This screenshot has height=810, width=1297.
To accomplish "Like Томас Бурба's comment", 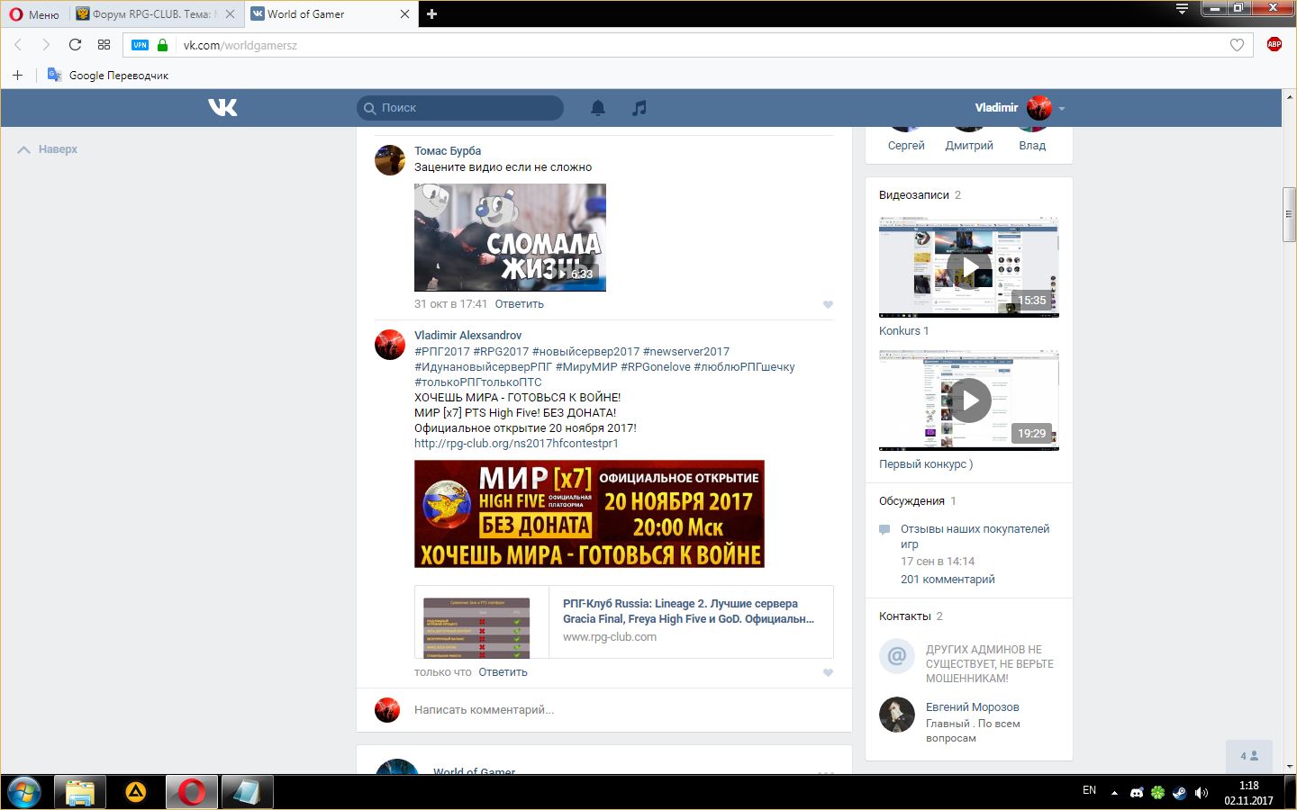I will pos(828,304).
